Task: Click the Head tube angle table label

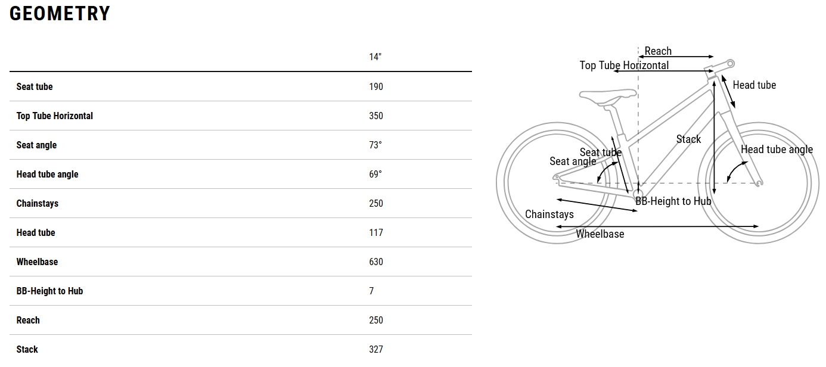Action: 47,174
